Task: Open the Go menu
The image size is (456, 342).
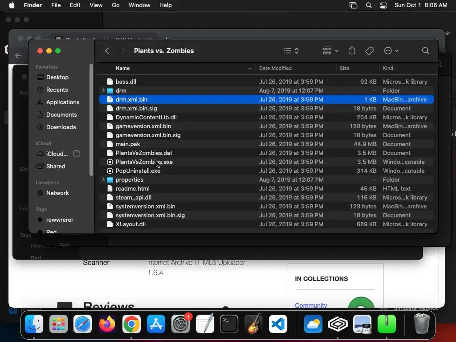Action: pyautogui.click(x=116, y=5)
